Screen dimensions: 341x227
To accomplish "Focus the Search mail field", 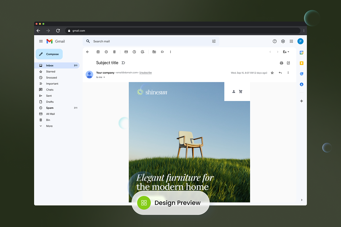I will tap(151, 41).
